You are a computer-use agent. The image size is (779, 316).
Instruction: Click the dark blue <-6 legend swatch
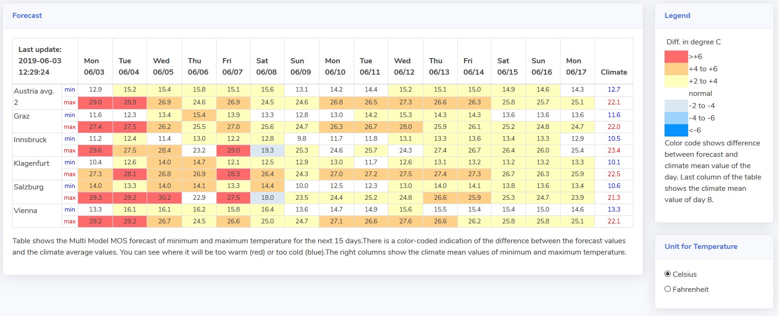pyautogui.click(x=676, y=130)
